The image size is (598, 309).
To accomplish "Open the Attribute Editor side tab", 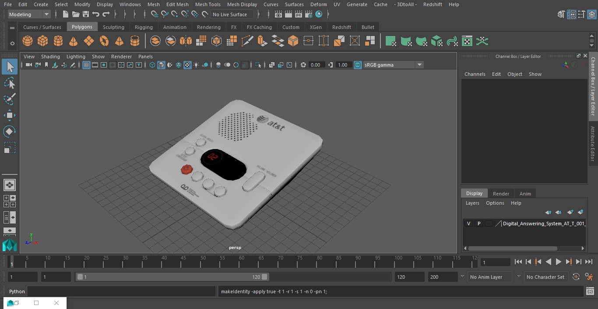I will (593, 144).
